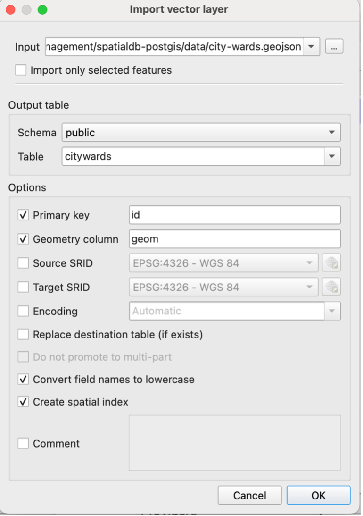Click the OK button
Image resolution: width=363 pixels, height=516 pixels.
(x=318, y=495)
